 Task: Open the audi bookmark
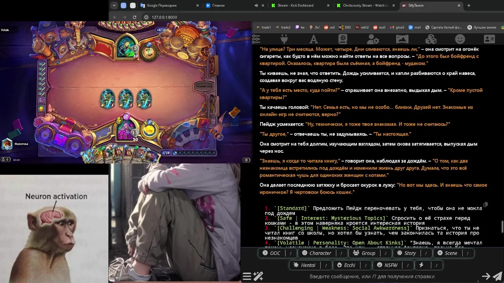coord(379,28)
